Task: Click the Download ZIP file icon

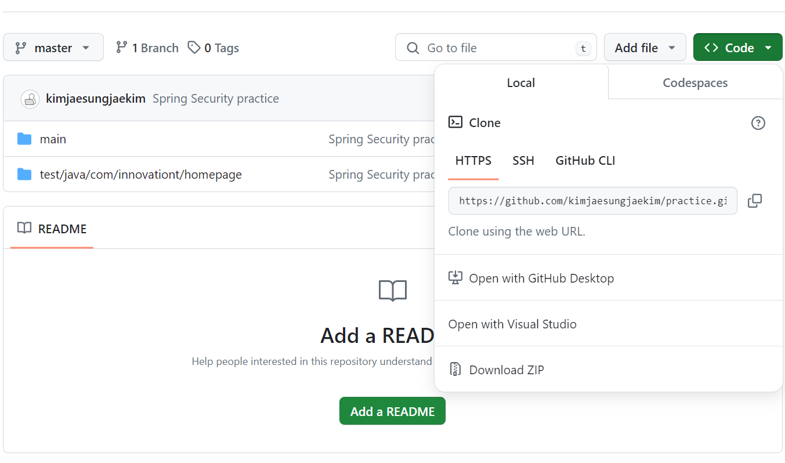Action: point(455,370)
